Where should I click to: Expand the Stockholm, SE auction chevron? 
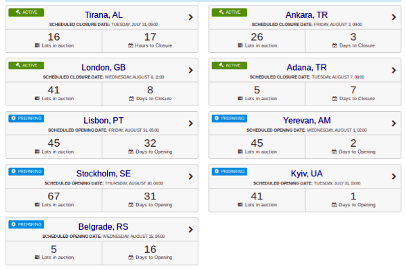click(191, 177)
